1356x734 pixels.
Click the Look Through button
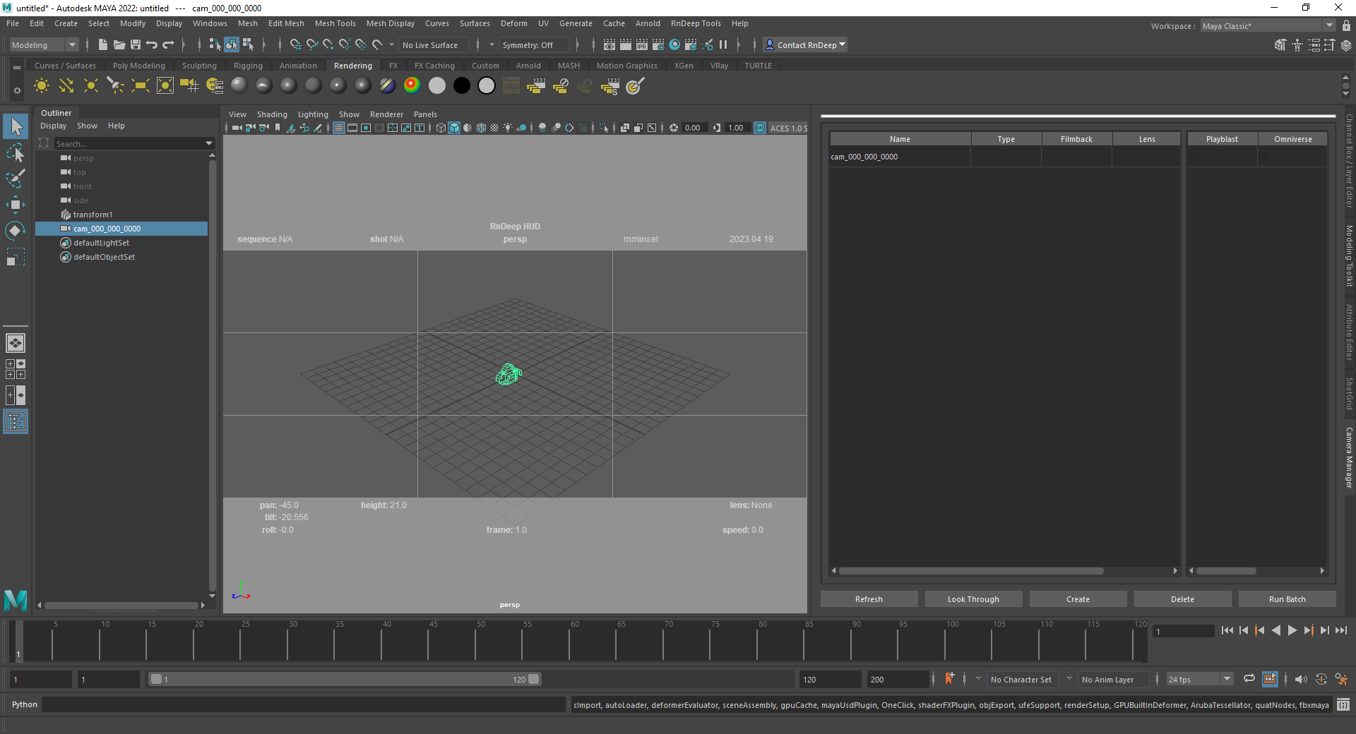pyautogui.click(x=973, y=599)
